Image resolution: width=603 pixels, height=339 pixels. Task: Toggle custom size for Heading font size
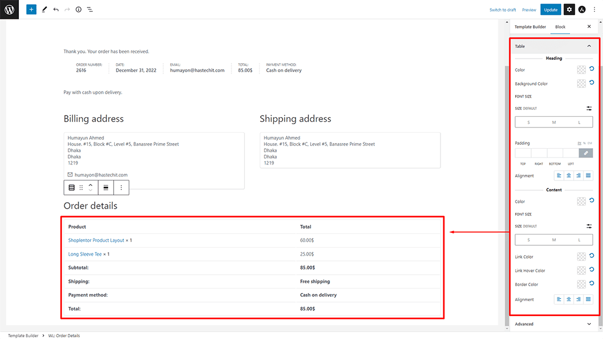589,108
